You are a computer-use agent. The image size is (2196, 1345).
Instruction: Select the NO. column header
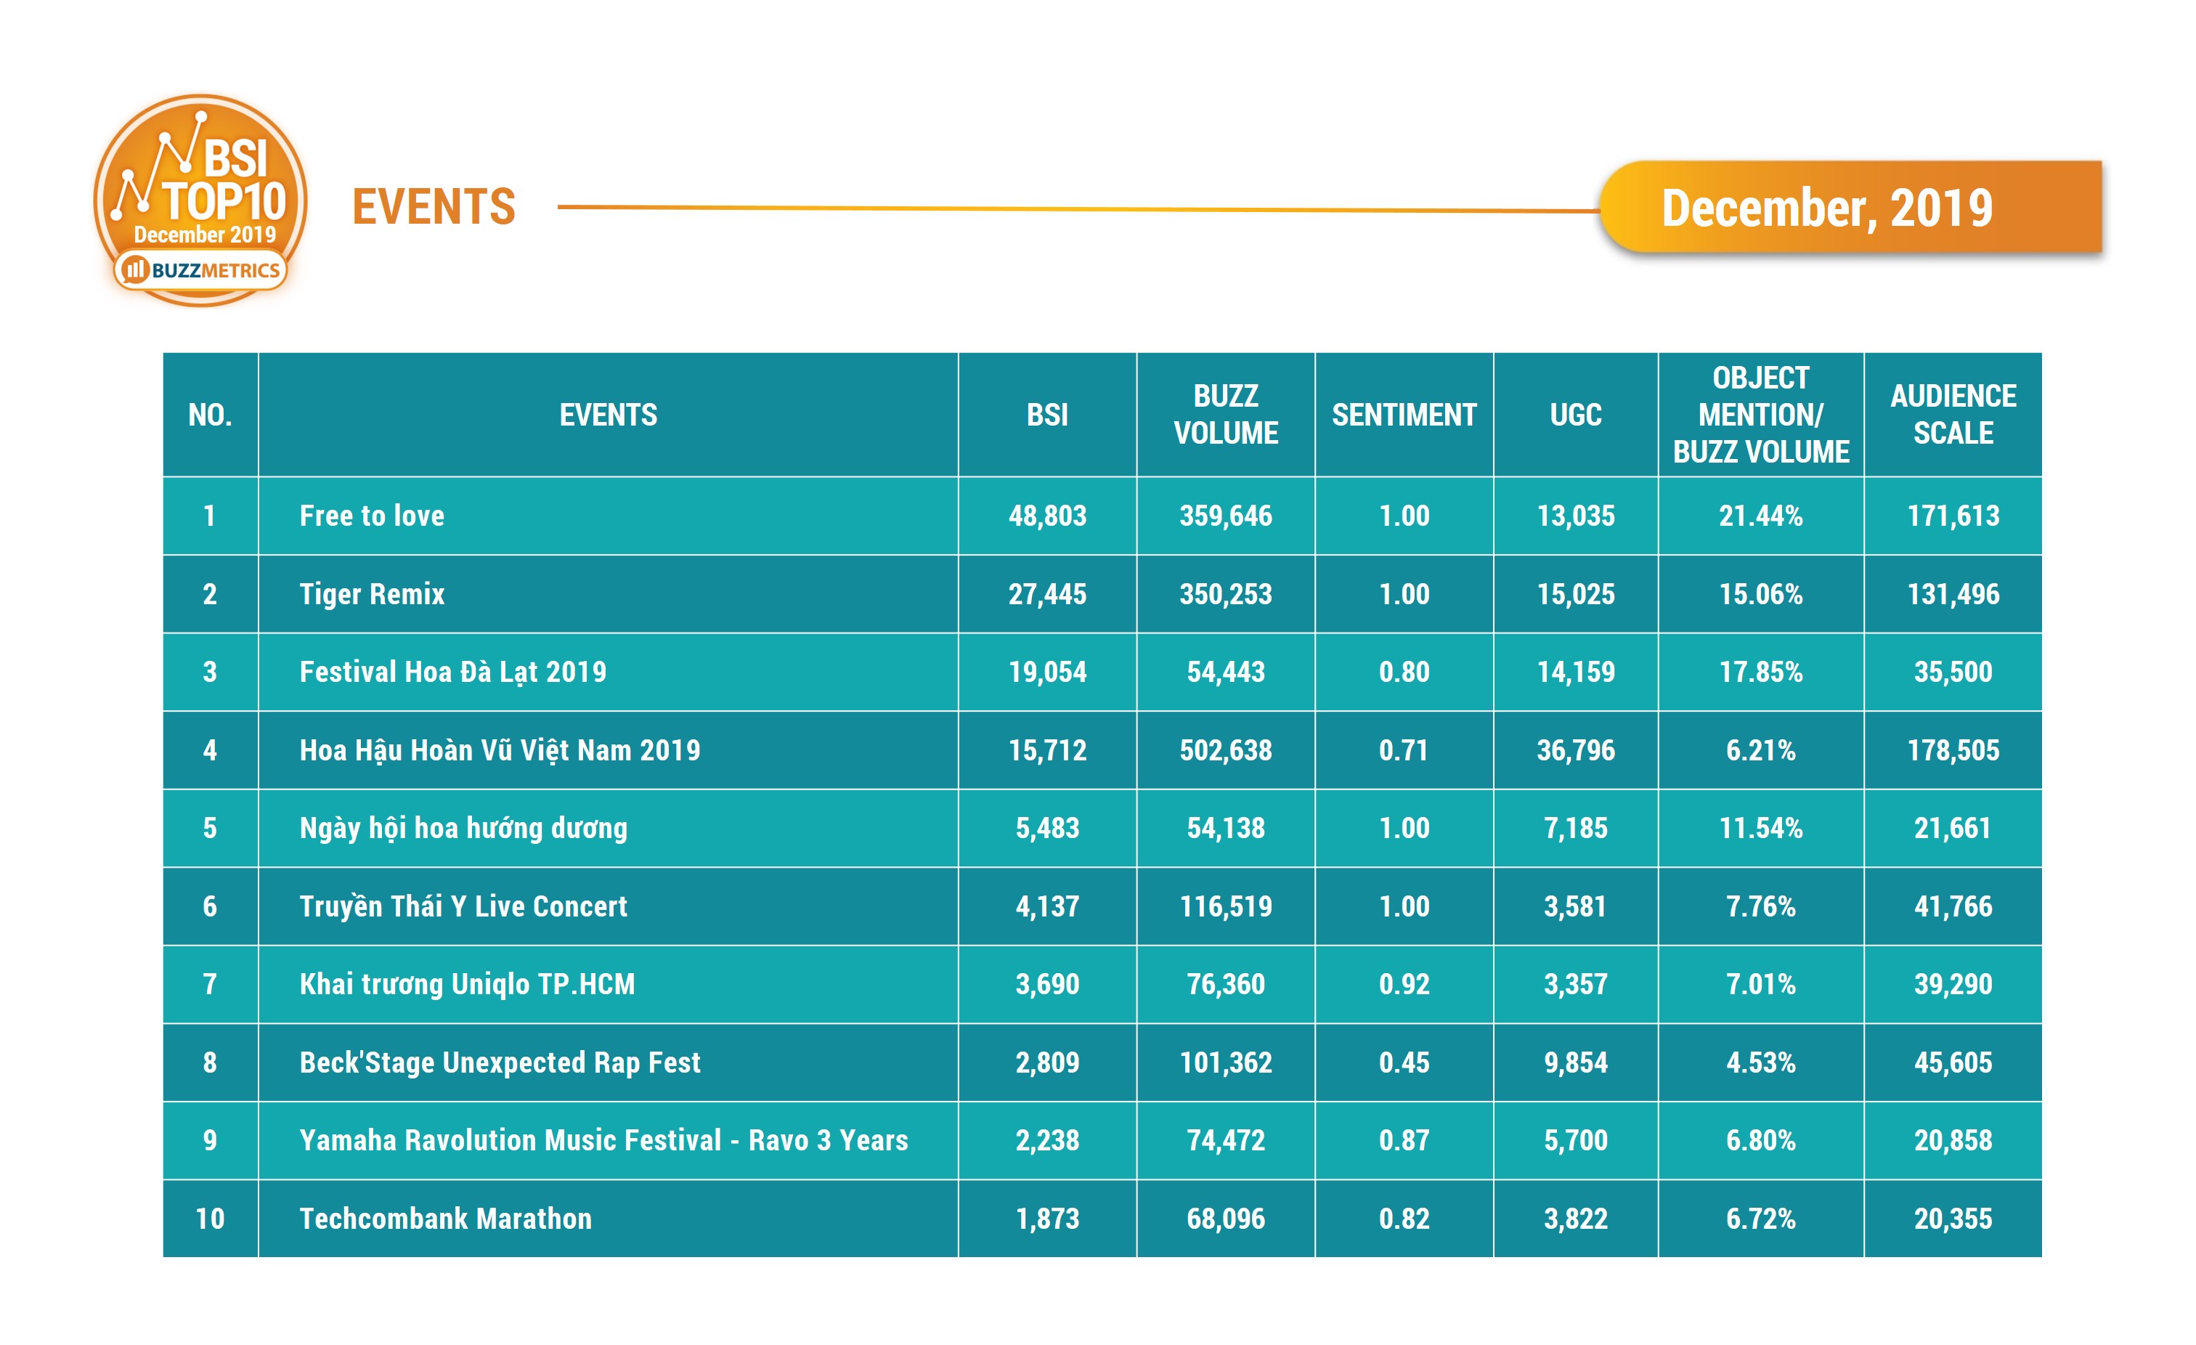coord(211,415)
